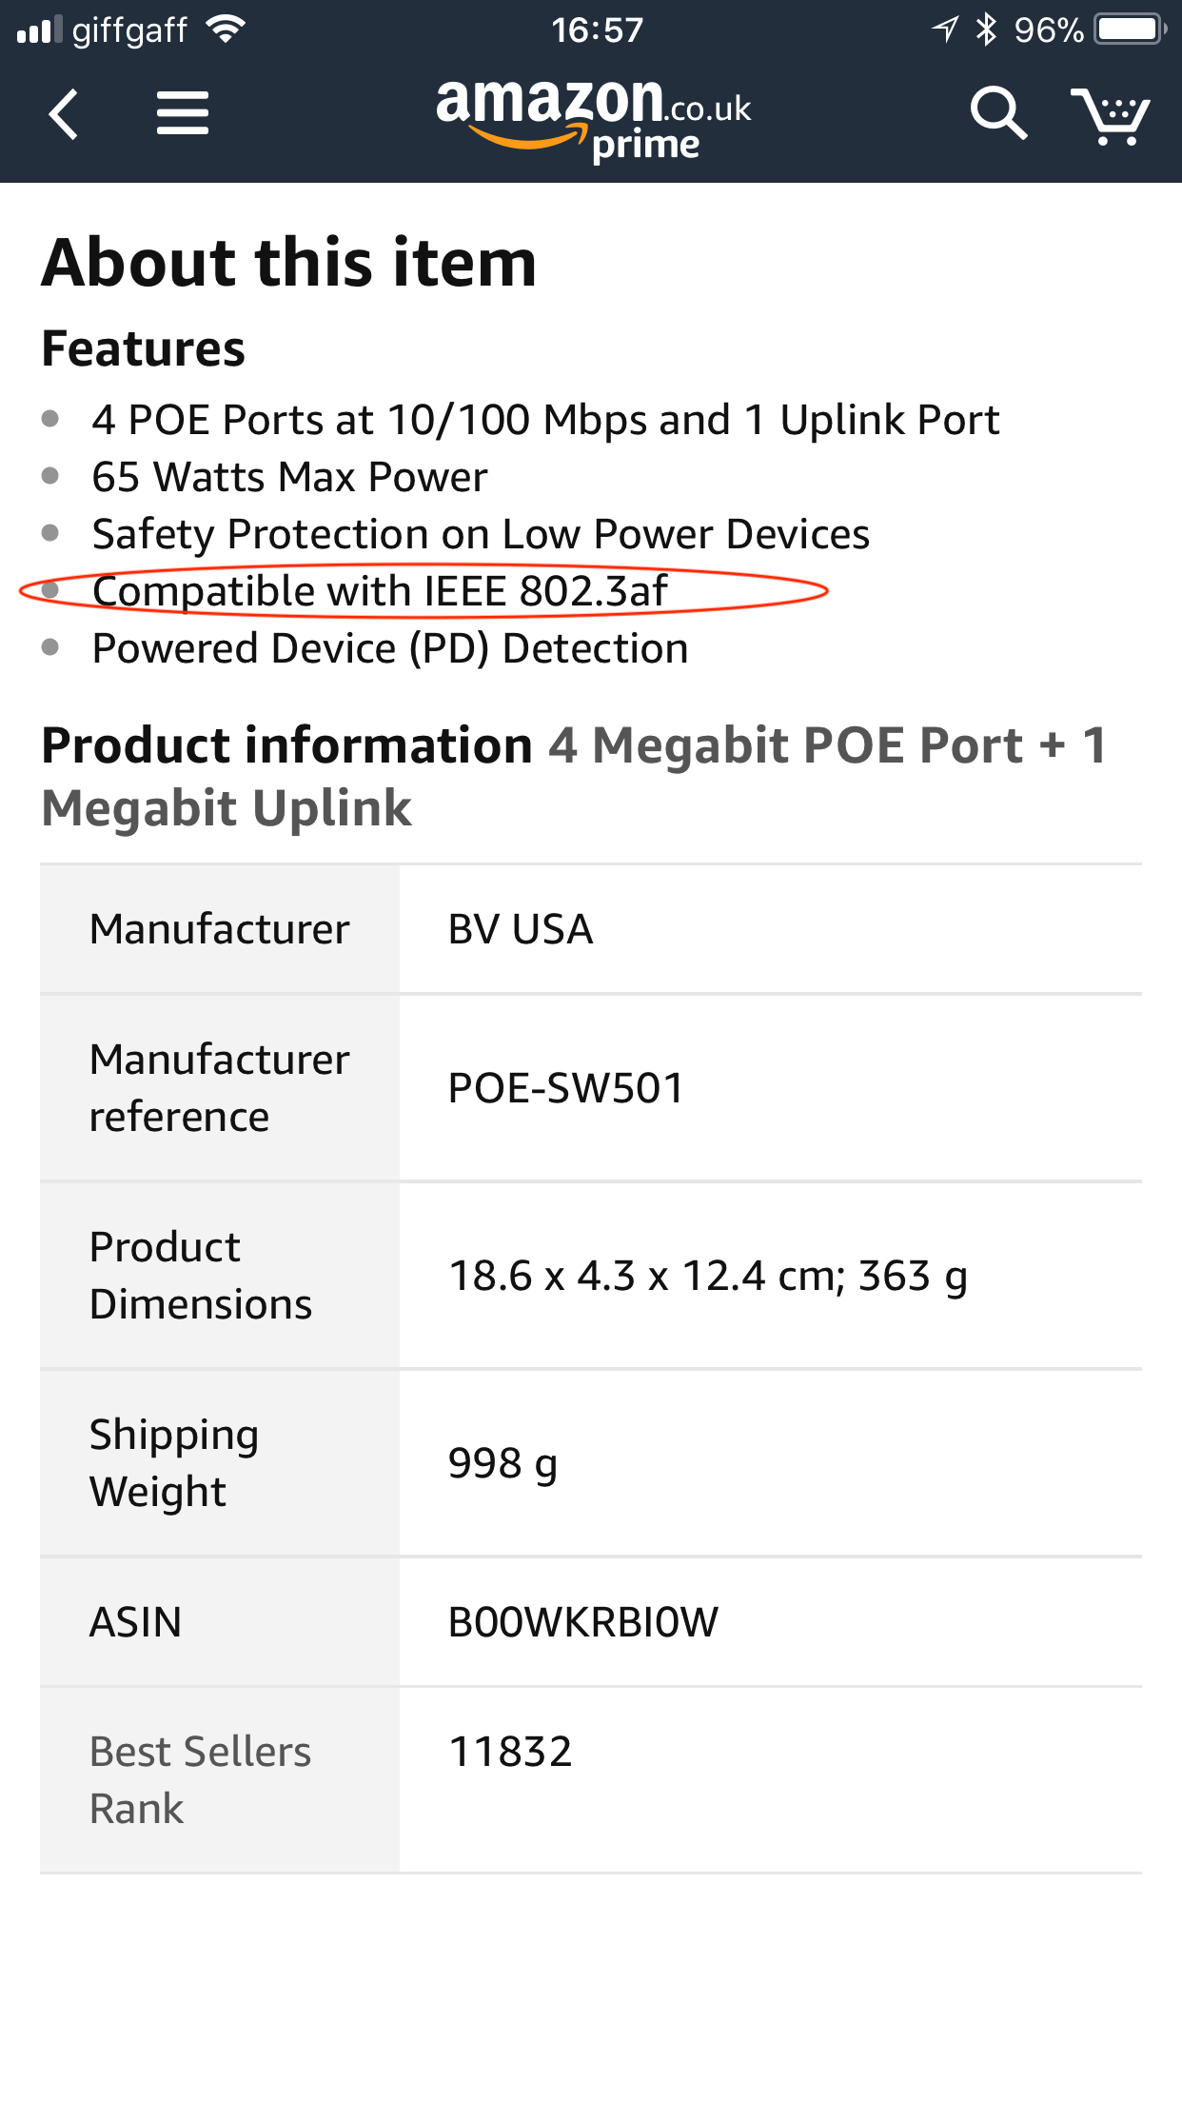
Task: Tap the battery indicator in status bar
Action: 1131,30
